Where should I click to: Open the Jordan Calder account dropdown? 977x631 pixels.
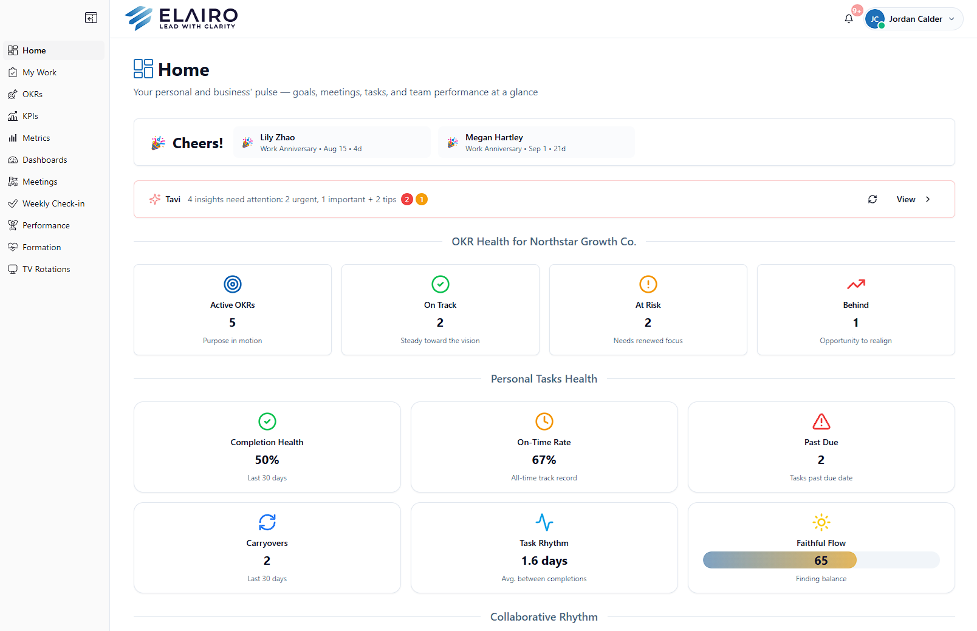click(914, 19)
